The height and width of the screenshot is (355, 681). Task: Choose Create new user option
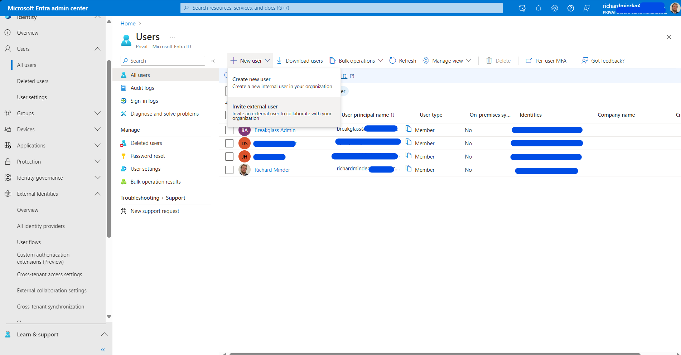[x=284, y=83]
